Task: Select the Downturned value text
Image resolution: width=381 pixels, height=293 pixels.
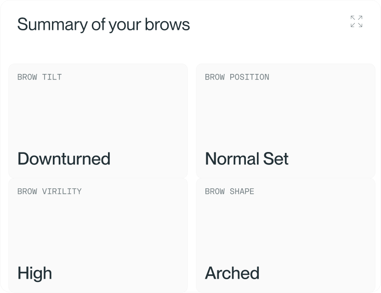Action: (x=64, y=158)
